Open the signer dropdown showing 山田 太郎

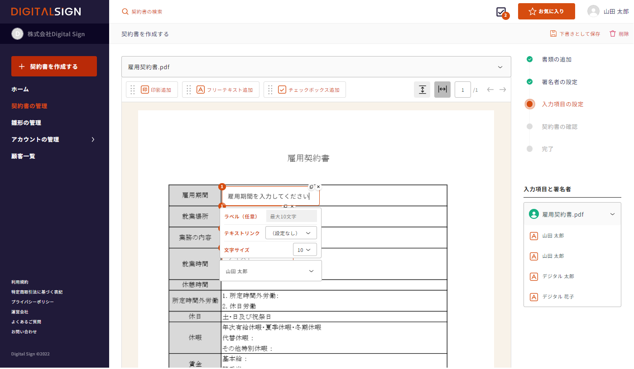click(270, 271)
